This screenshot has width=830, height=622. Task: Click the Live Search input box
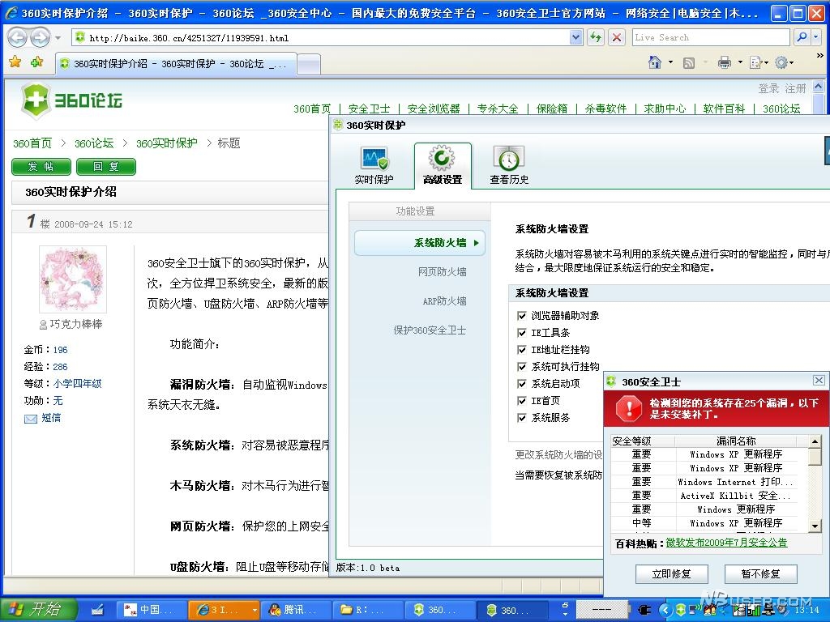711,37
